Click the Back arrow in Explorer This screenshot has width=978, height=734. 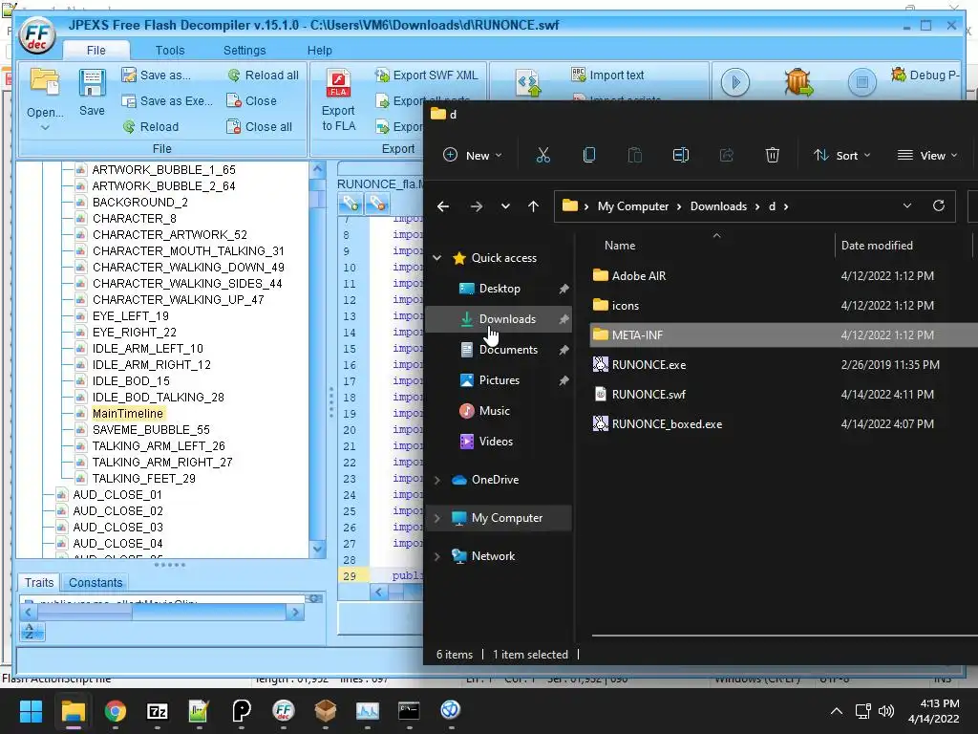[x=443, y=206]
